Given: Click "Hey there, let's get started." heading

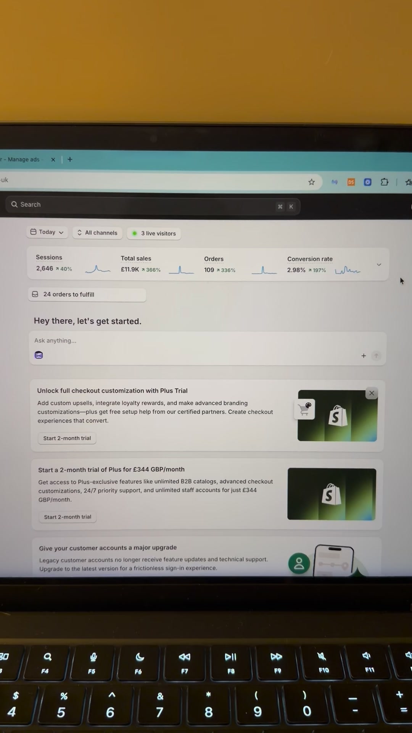Looking at the screenshot, I should click(x=88, y=321).
